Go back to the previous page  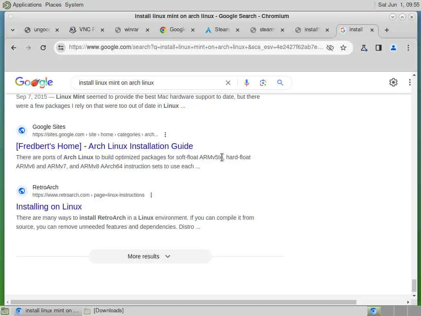(14, 48)
